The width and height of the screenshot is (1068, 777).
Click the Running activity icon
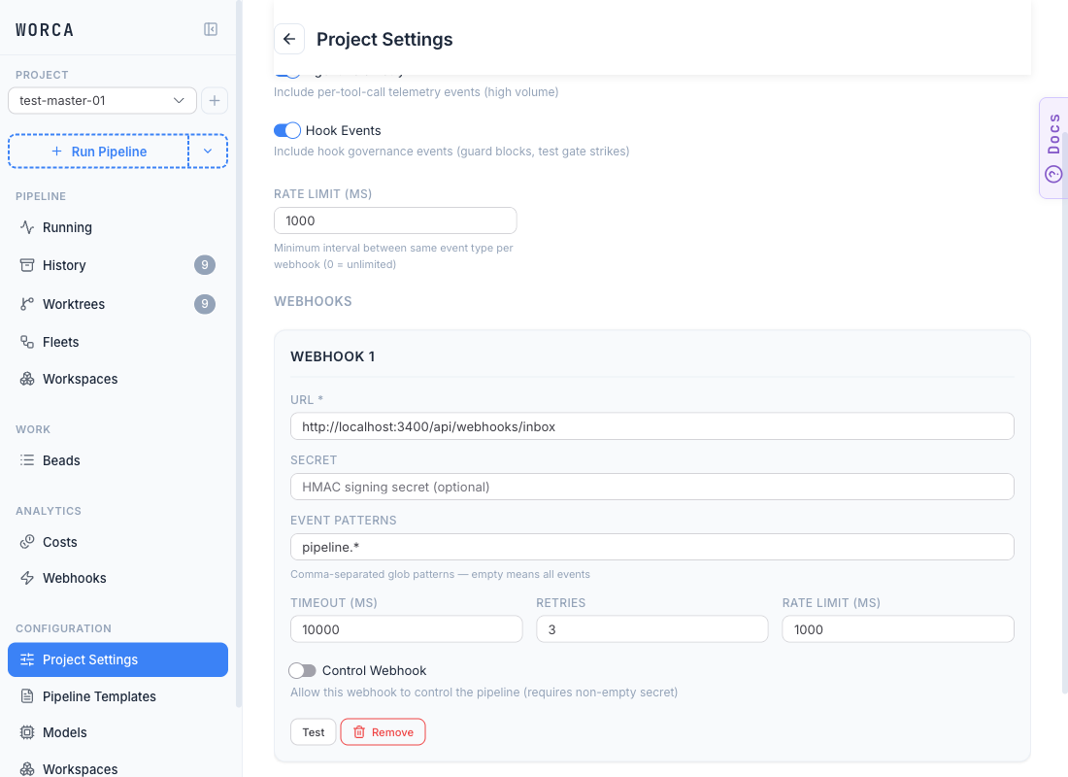pos(27,227)
